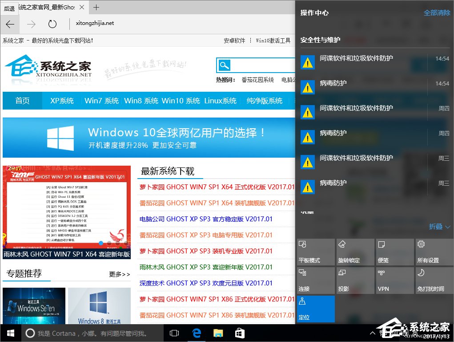Activate the 免打扰时间 quiet hours action
This screenshot has height=342, width=454.
point(434,280)
